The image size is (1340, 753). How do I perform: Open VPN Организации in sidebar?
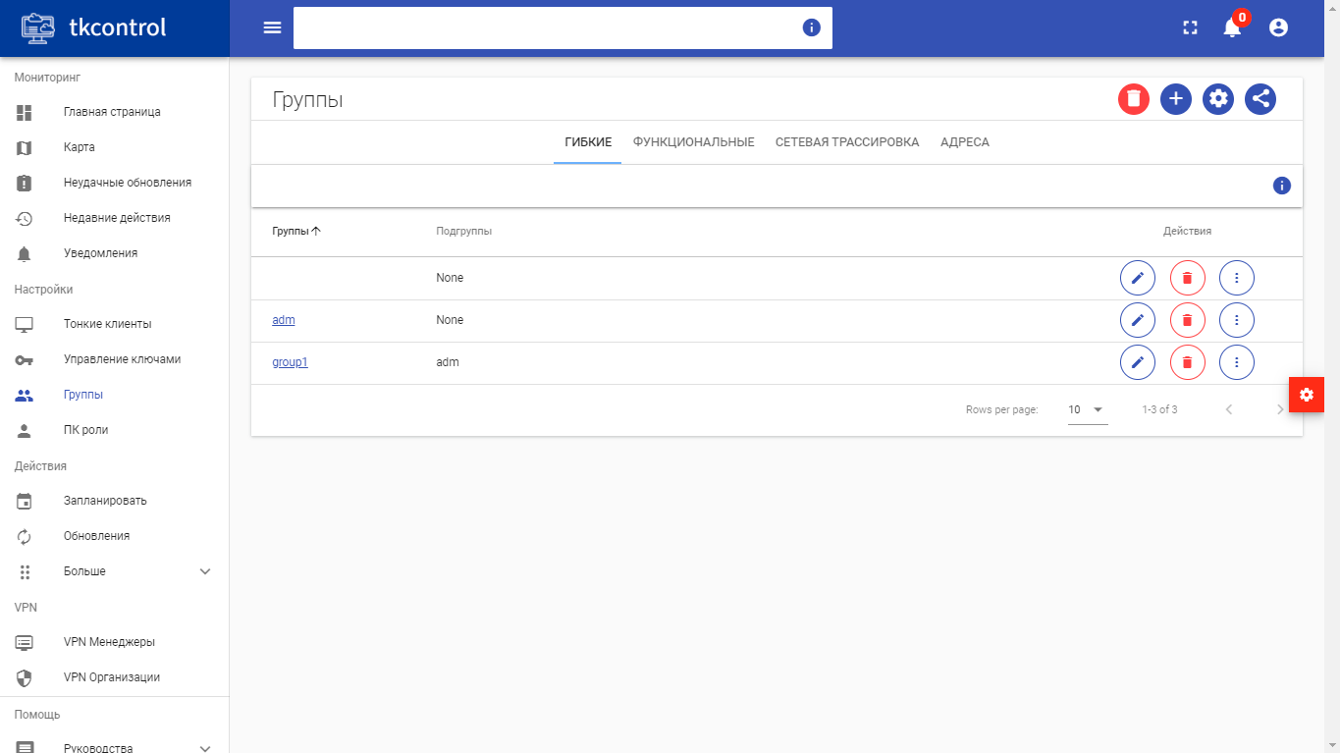point(114,677)
